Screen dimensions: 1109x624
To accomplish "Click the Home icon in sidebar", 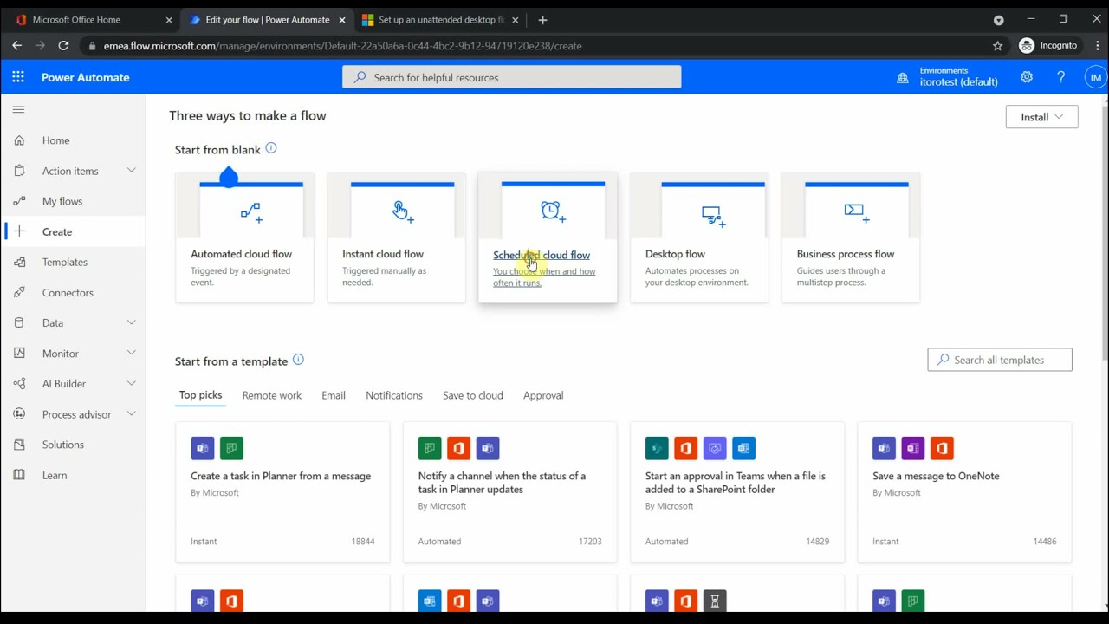I will point(19,140).
